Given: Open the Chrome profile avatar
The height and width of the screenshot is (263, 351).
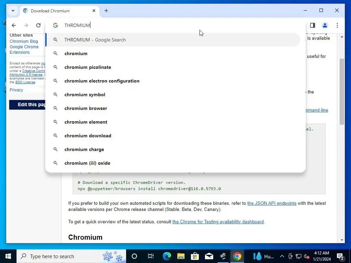Looking at the screenshot, I should (x=325, y=25).
